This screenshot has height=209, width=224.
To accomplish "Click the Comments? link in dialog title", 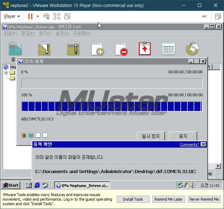I will click(x=189, y=144).
